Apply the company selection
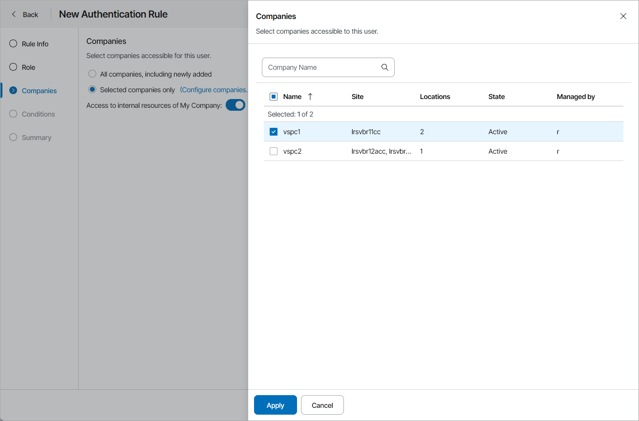Screen dimensions: 639x421 [275, 405]
